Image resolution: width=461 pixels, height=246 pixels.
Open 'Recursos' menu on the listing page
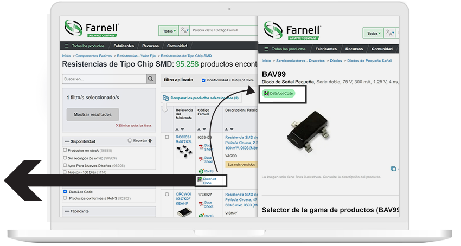pos(151,46)
